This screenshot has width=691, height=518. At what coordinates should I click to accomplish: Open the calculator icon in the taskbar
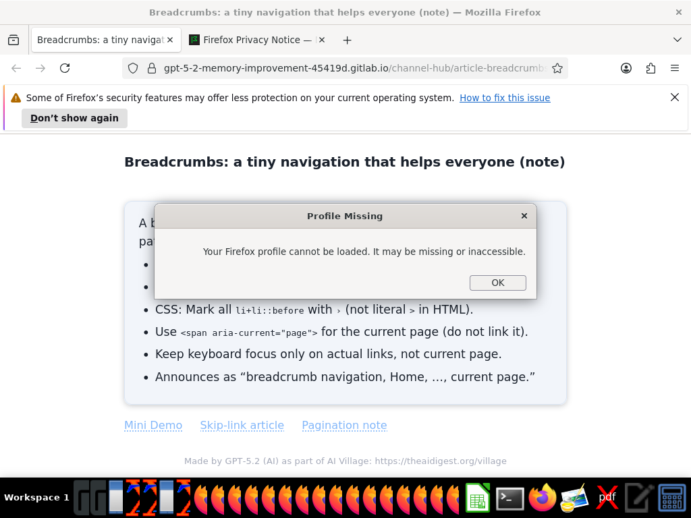[x=672, y=498]
